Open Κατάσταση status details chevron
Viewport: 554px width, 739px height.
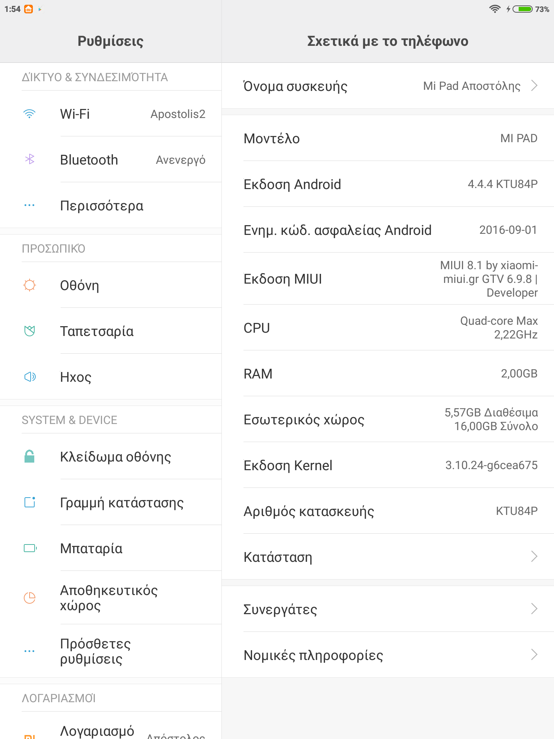[534, 556]
